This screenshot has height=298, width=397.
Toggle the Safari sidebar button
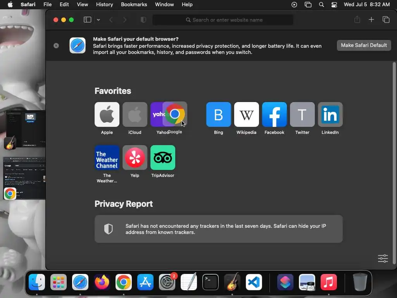point(87,20)
